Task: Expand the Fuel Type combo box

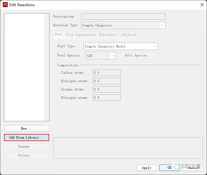Action: click(x=121, y=46)
